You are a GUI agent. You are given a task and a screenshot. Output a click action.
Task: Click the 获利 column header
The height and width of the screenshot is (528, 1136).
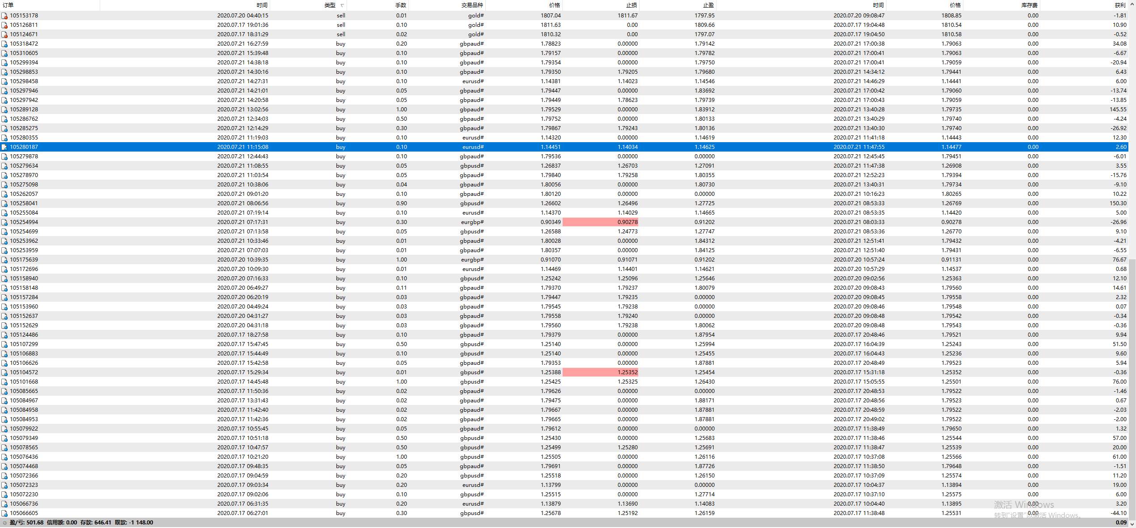click(x=1119, y=5)
